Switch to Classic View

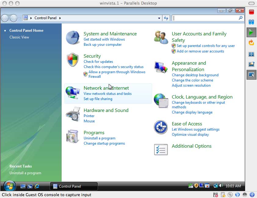(19, 37)
